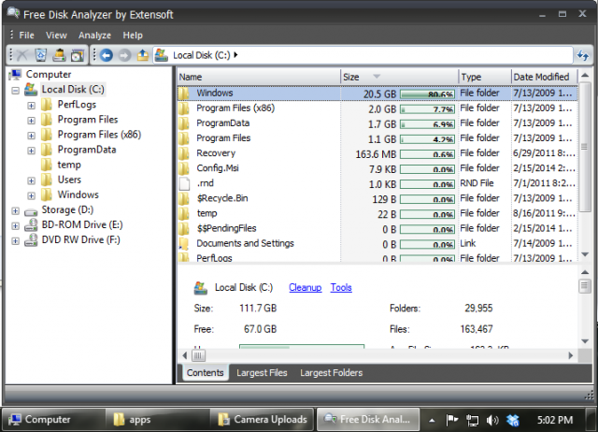Click the Documents and Settings link icon
Image resolution: width=598 pixels, height=432 pixels.
(184, 243)
